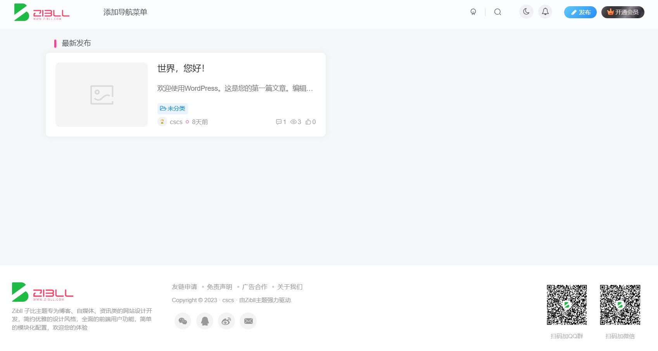Click the QQ group QR code
The image size is (658, 351).
[x=566, y=305]
